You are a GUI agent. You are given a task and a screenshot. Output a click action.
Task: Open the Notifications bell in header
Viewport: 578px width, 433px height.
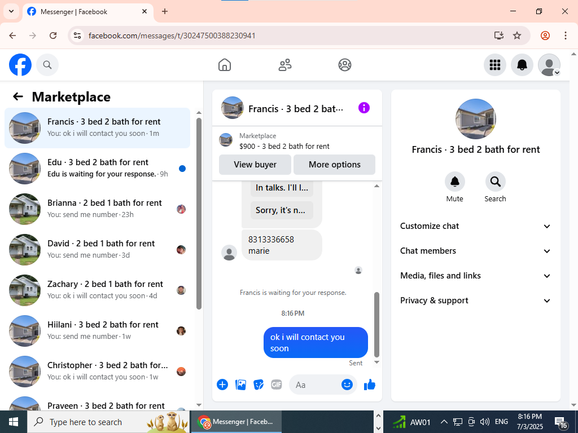click(x=522, y=65)
